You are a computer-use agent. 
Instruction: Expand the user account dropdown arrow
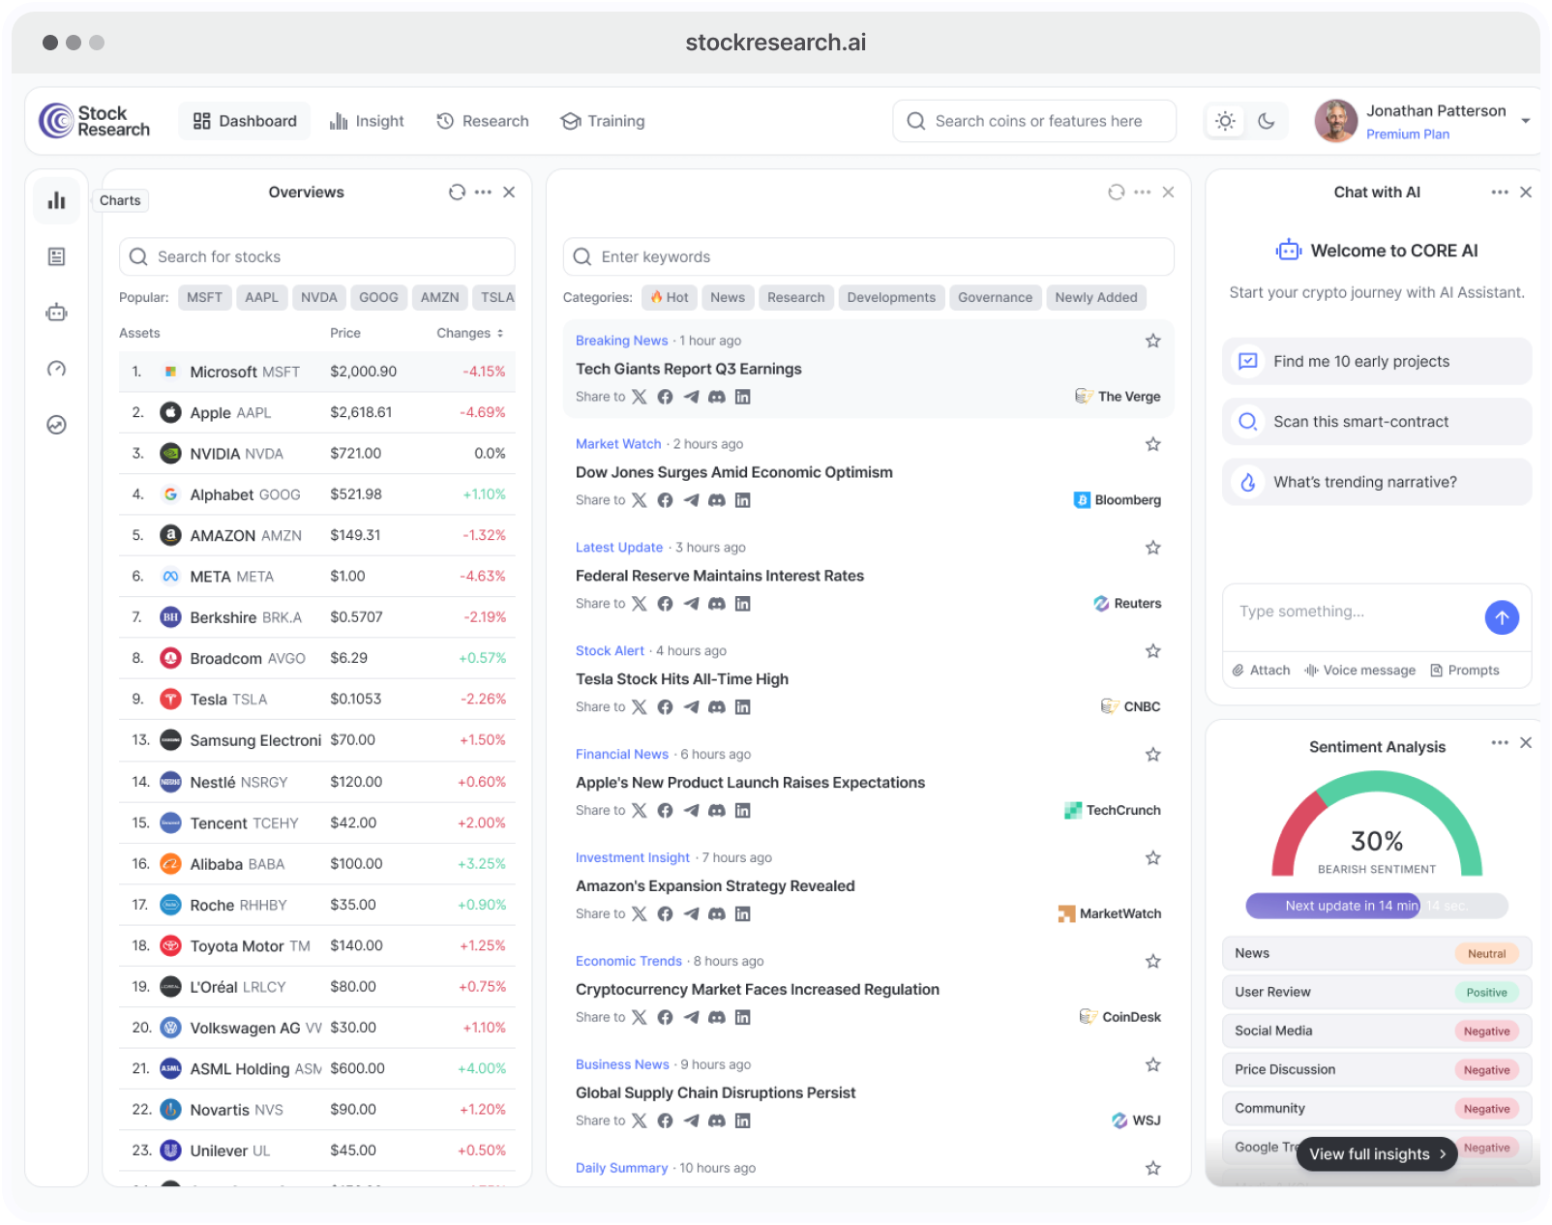pos(1526,121)
